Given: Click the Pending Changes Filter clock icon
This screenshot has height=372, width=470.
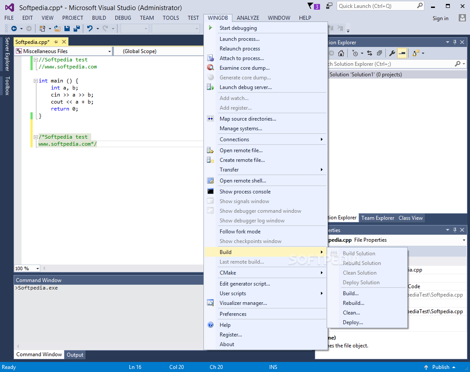Looking at the screenshot, I should point(355,54).
